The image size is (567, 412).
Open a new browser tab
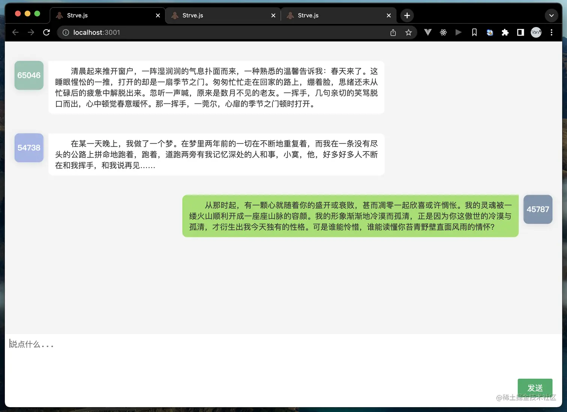point(407,15)
